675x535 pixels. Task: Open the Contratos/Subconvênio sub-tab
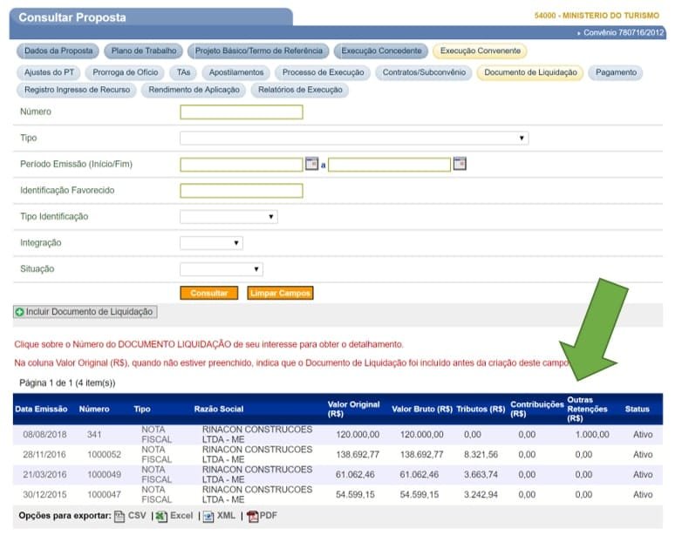[x=424, y=72]
